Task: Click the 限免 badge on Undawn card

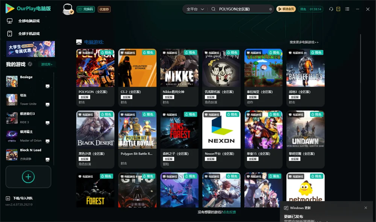Action: point(317,114)
